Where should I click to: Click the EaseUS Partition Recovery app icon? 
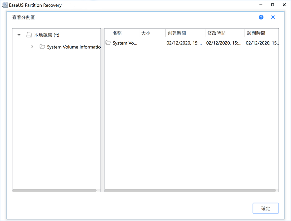coord(5,5)
